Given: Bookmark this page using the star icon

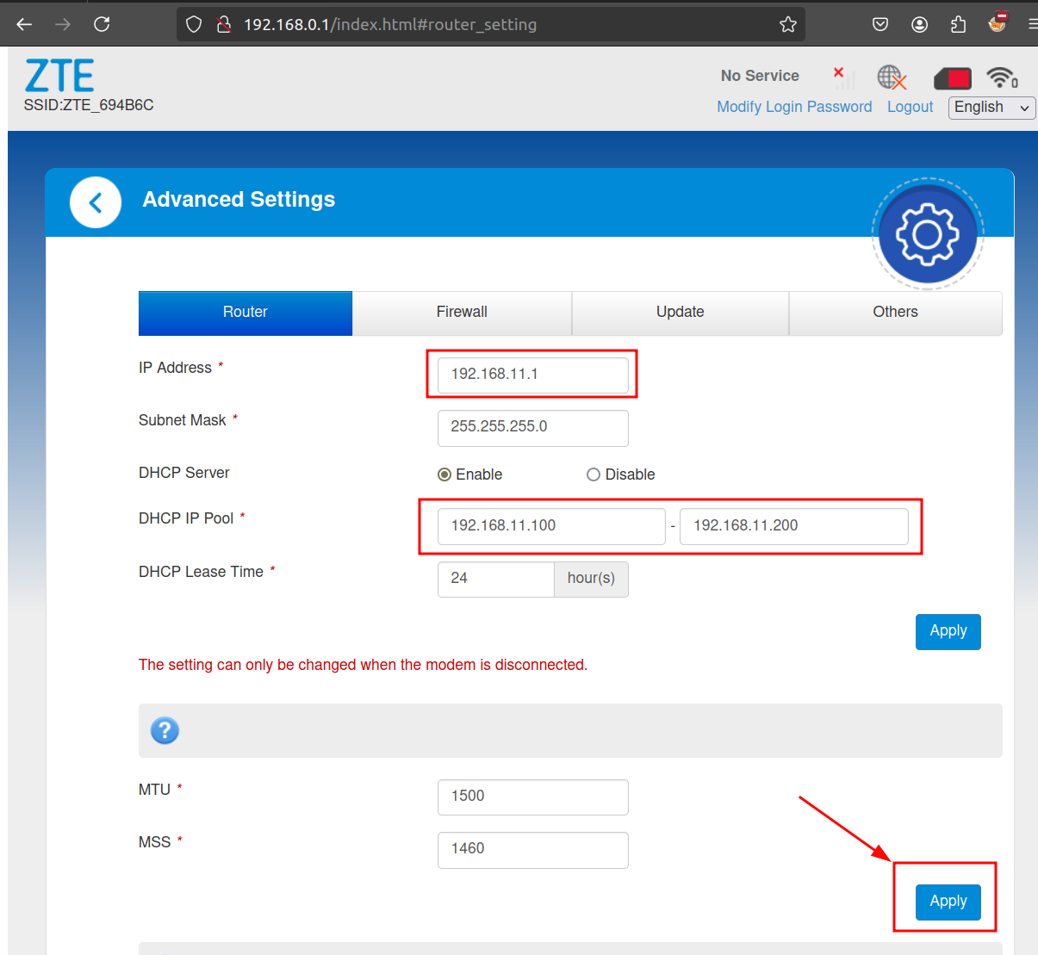Looking at the screenshot, I should [787, 24].
